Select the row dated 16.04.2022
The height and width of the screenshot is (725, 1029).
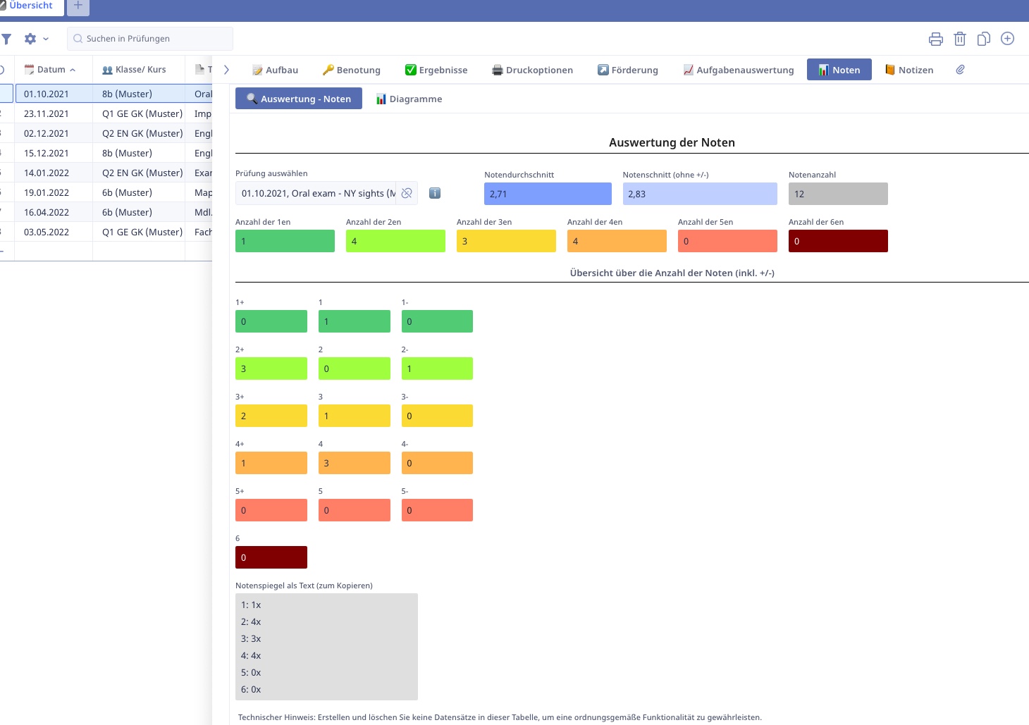(106, 212)
